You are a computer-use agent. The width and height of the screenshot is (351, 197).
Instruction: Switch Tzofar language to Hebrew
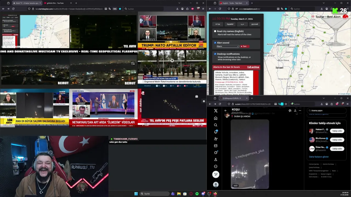pos(218,24)
